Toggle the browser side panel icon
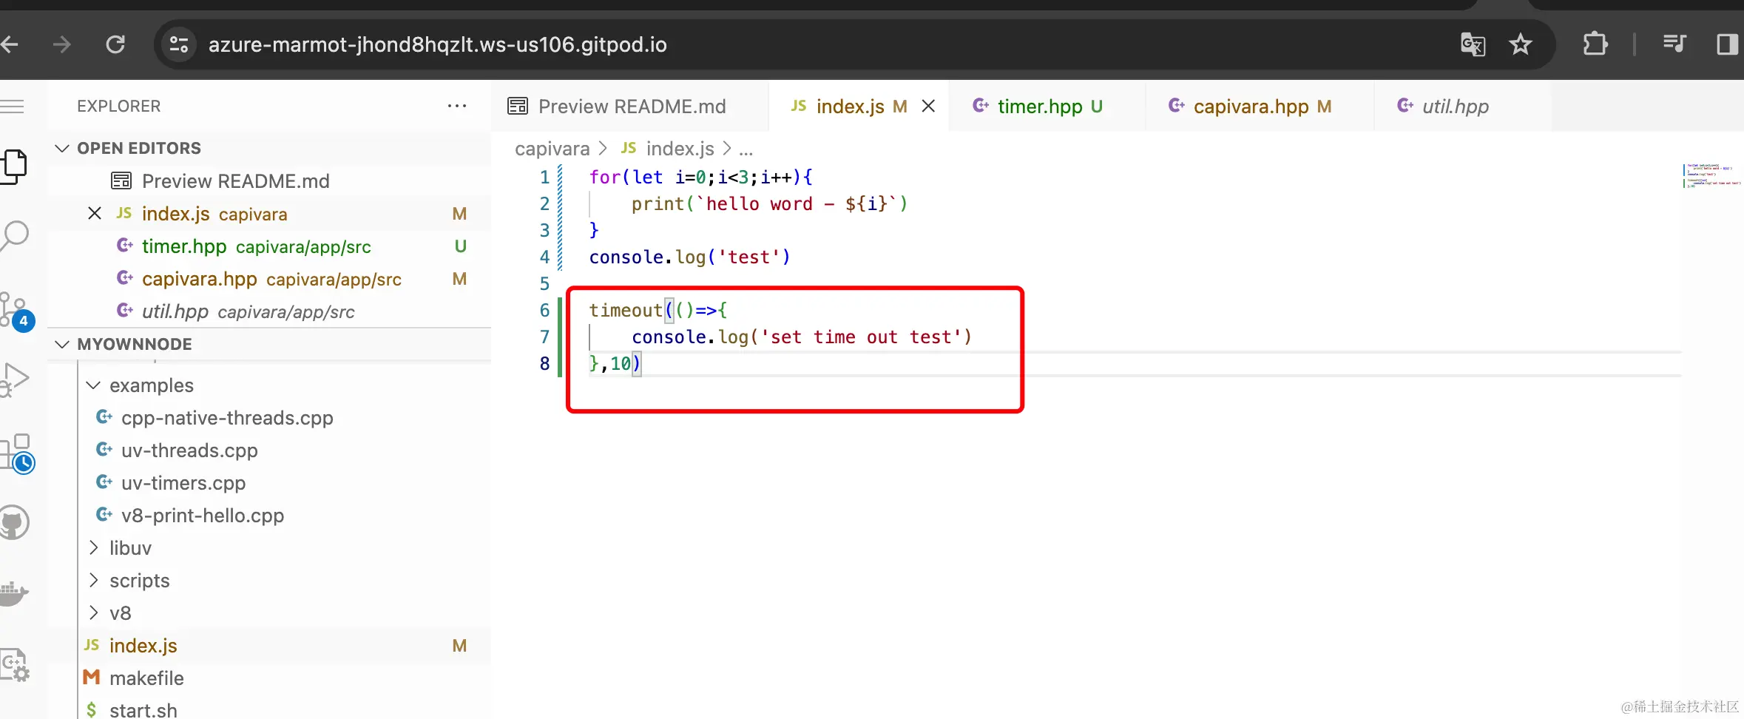1744x719 pixels. 1727,44
